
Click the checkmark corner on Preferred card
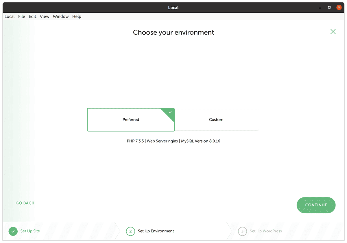click(170, 112)
